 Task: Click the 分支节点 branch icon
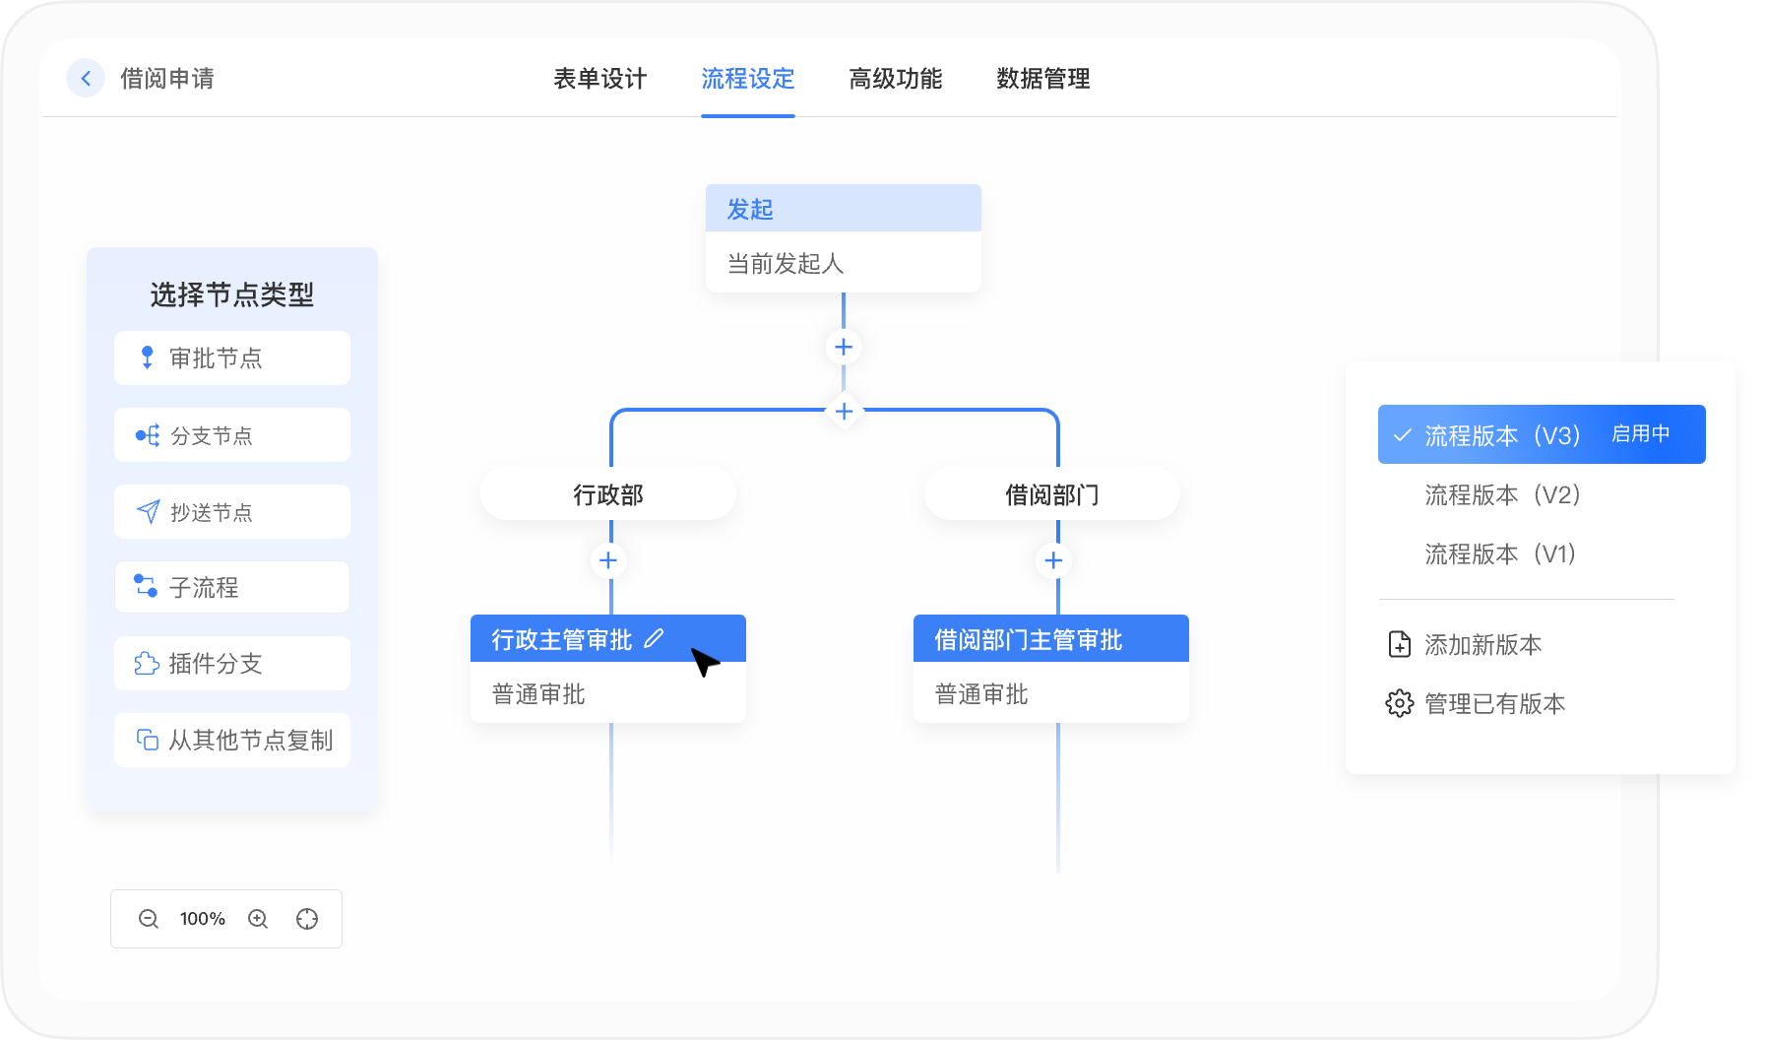(147, 435)
